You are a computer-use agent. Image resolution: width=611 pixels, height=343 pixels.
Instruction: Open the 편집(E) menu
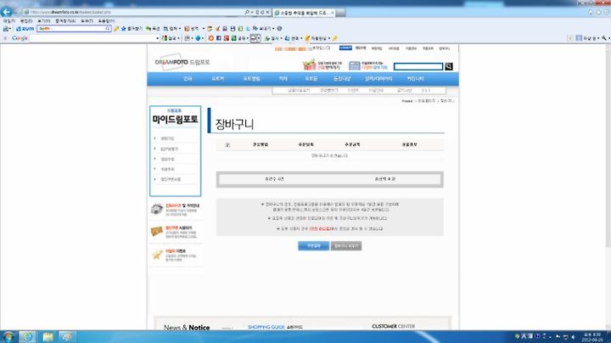[26, 21]
